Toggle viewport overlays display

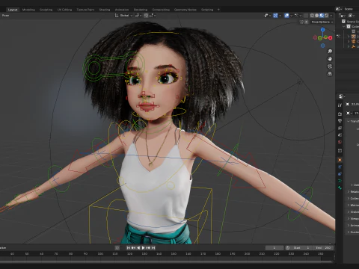click(x=286, y=16)
